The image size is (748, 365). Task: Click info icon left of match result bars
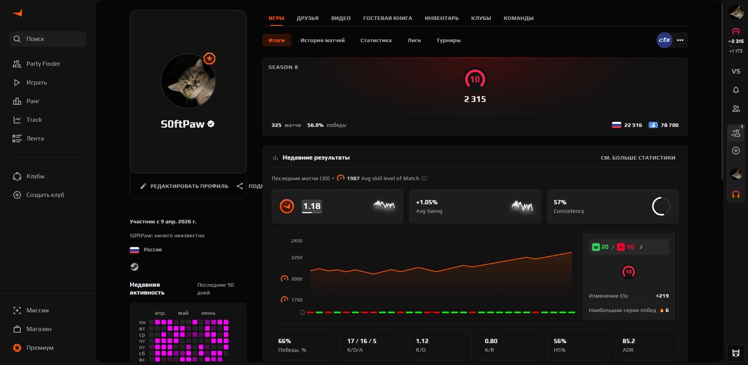(302, 313)
